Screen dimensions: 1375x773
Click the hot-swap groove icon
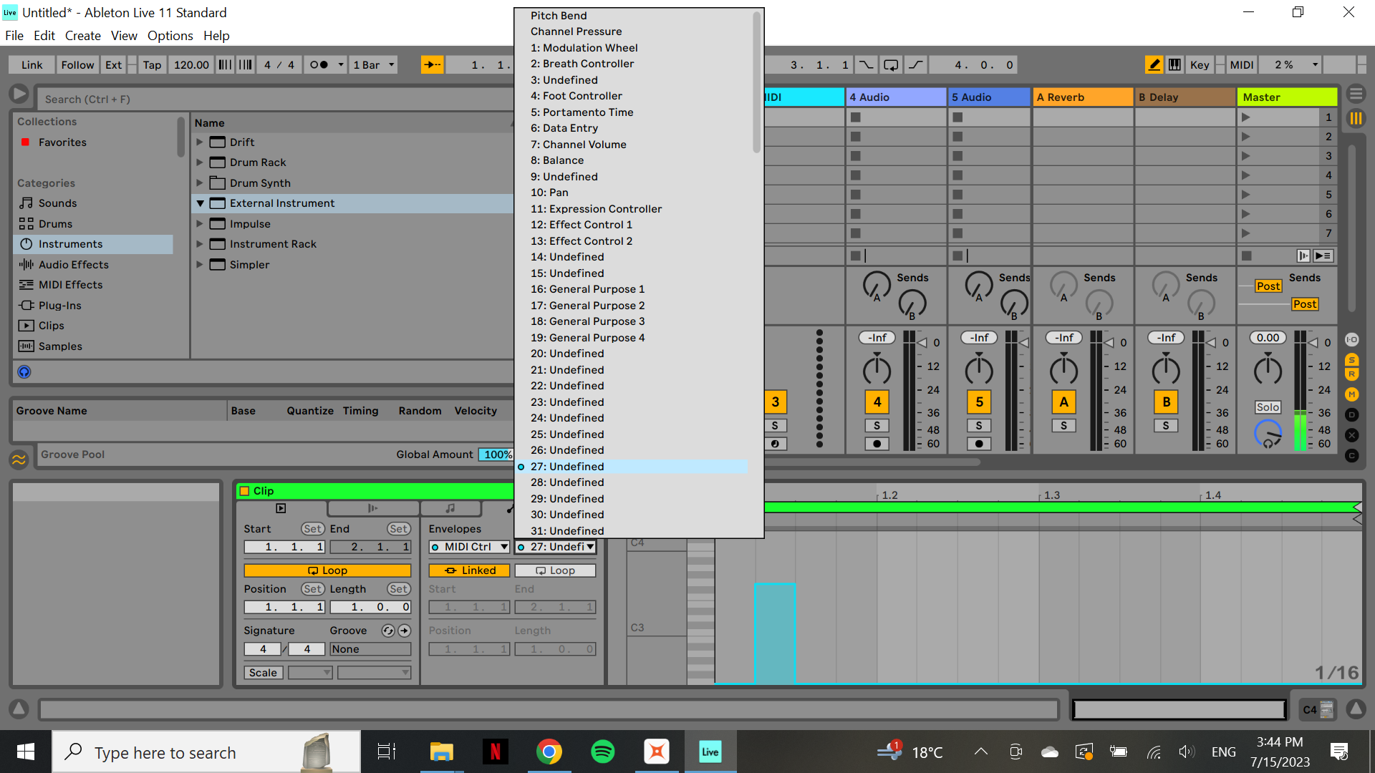(x=388, y=631)
